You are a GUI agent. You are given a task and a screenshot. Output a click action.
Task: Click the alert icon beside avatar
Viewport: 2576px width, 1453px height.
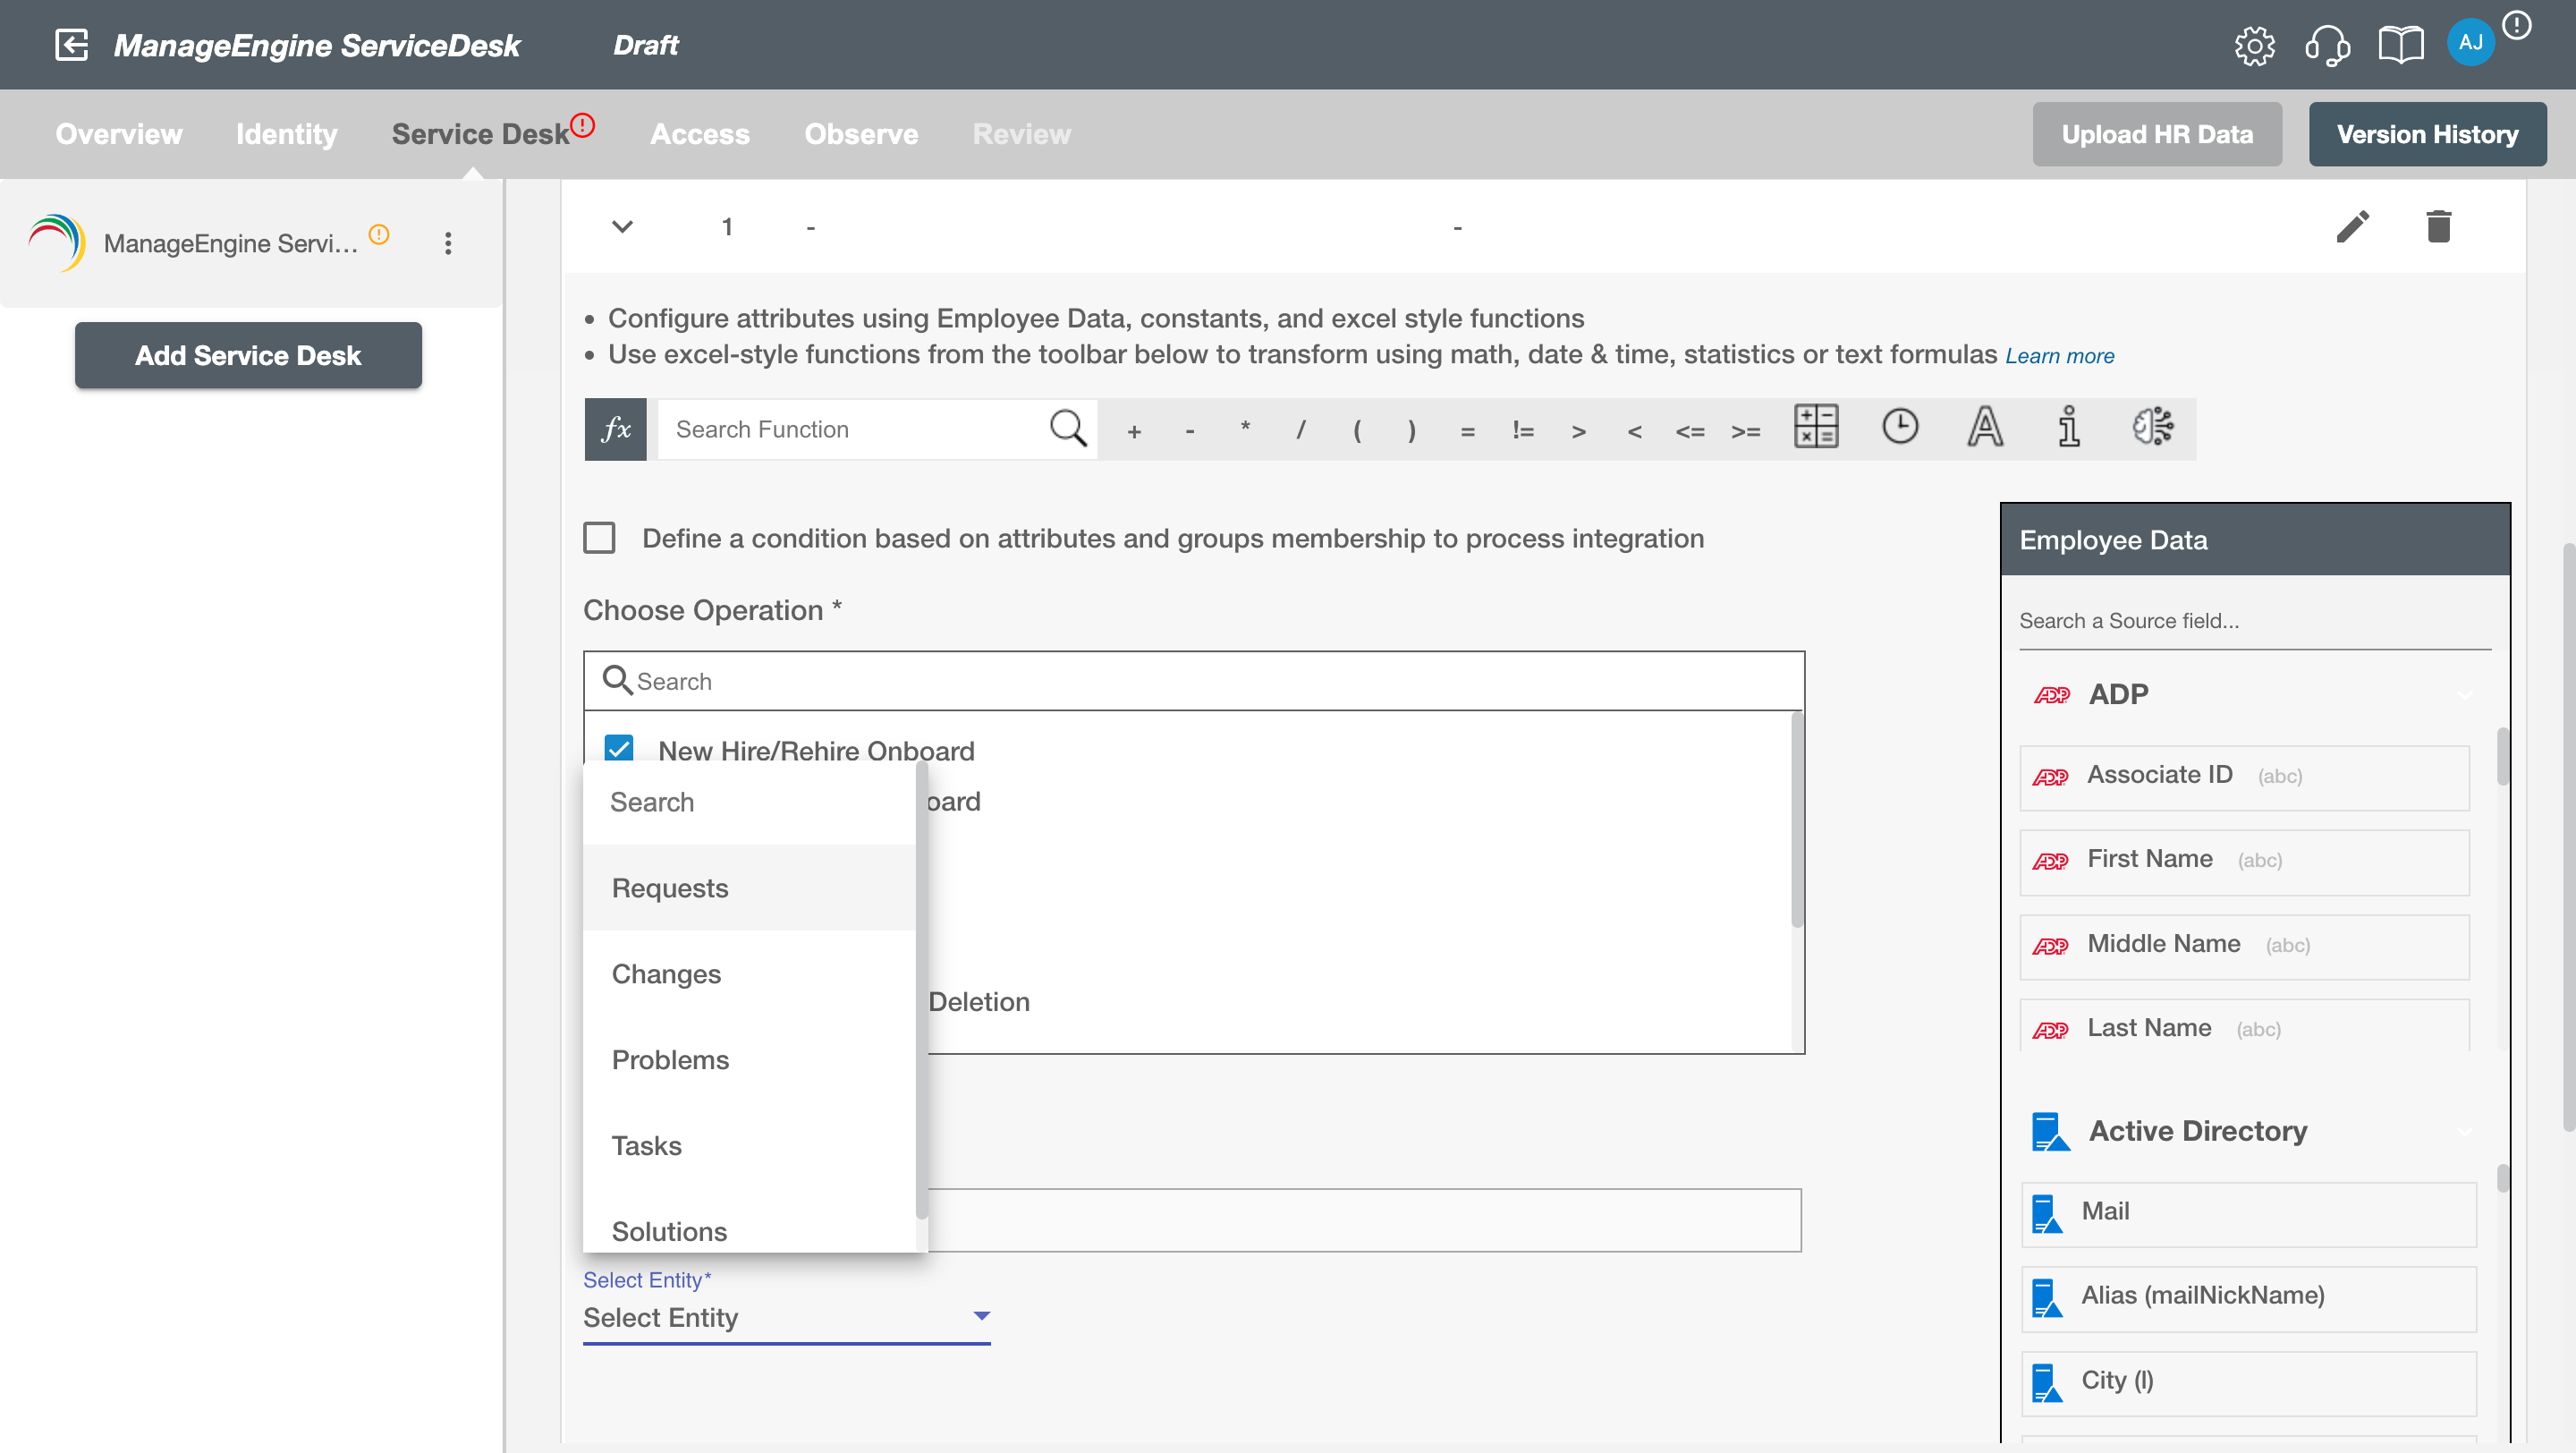[2516, 25]
